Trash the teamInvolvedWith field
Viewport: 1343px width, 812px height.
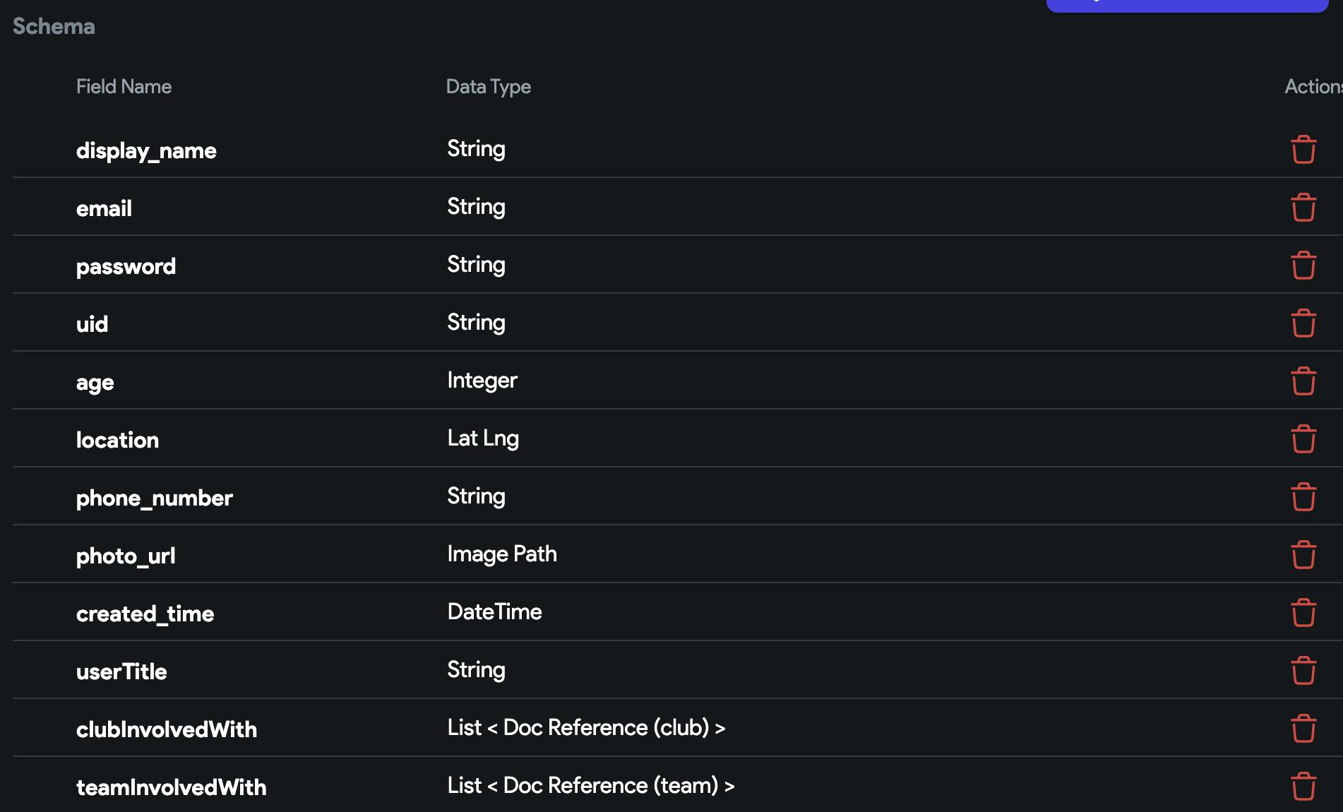coord(1303,787)
